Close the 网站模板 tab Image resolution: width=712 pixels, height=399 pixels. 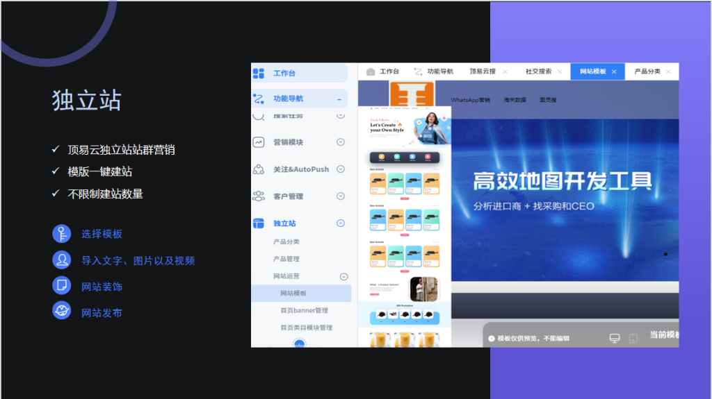click(x=614, y=71)
